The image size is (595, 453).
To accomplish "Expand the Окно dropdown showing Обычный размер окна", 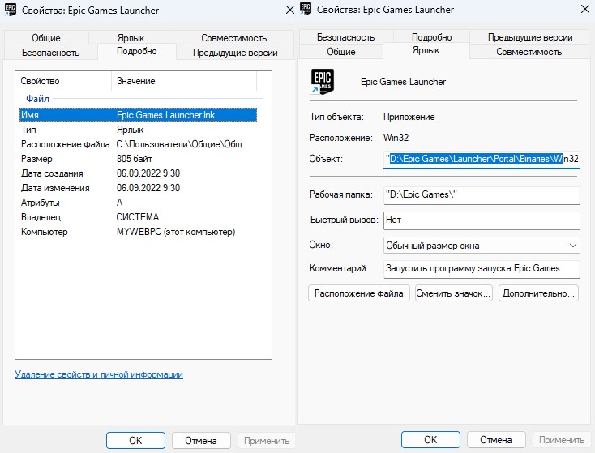I will [482, 246].
